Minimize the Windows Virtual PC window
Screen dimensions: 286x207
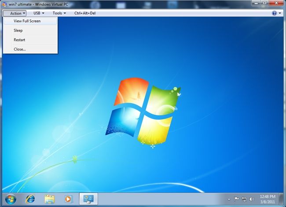tap(257, 3)
